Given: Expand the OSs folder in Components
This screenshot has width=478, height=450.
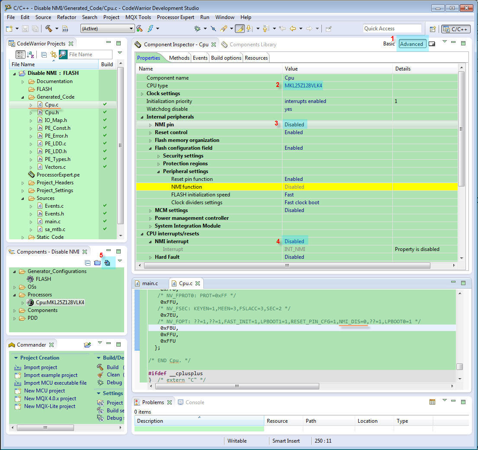Looking at the screenshot, I should [x=14, y=287].
